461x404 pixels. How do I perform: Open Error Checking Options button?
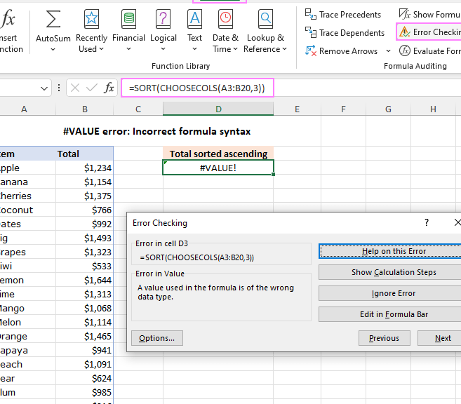tap(157, 338)
